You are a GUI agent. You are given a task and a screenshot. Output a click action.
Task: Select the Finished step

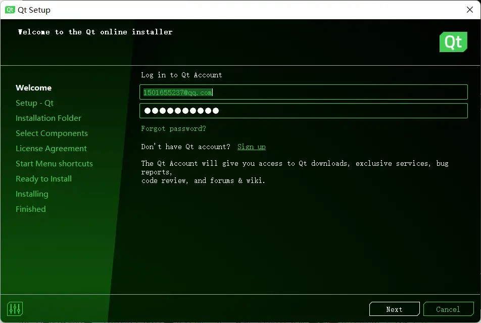pyautogui.click(x=31, y=209)
